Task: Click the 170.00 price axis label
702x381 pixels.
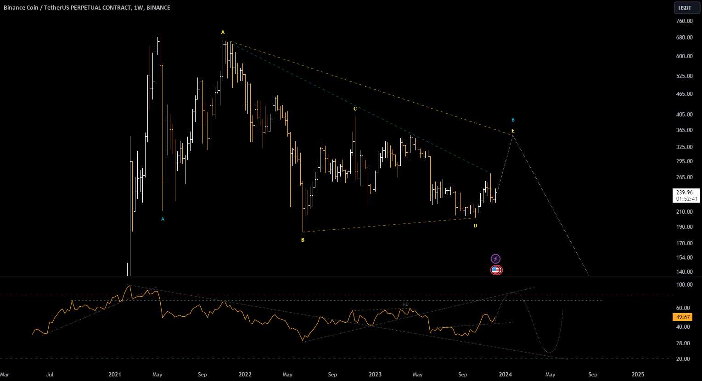Action: [684, 243]
